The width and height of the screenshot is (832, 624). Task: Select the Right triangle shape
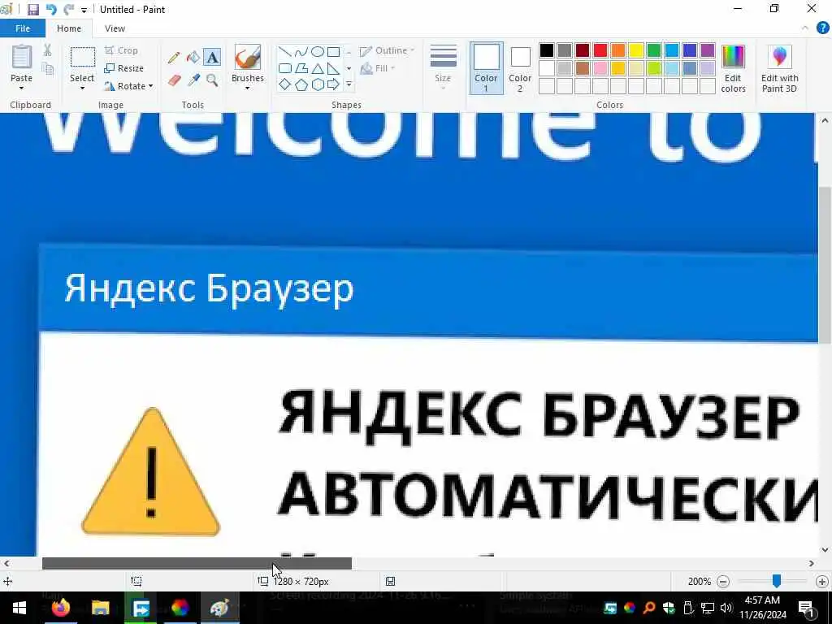333,68
